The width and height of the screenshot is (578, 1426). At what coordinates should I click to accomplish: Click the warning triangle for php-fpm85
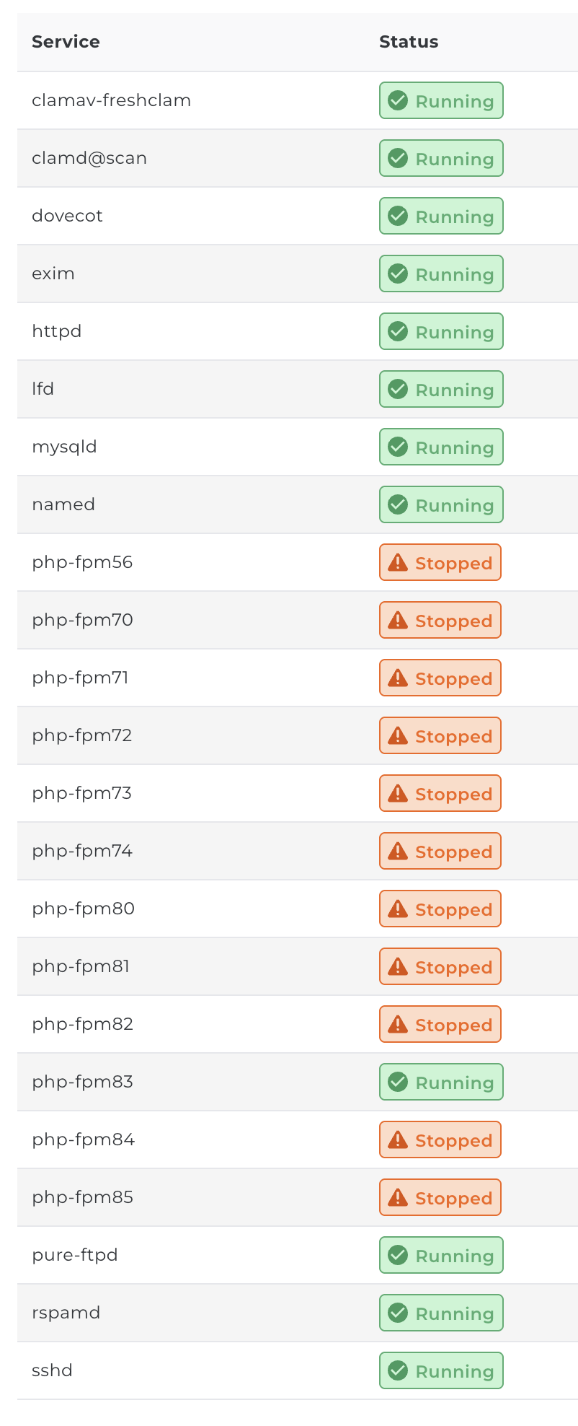click(398, 1197)
